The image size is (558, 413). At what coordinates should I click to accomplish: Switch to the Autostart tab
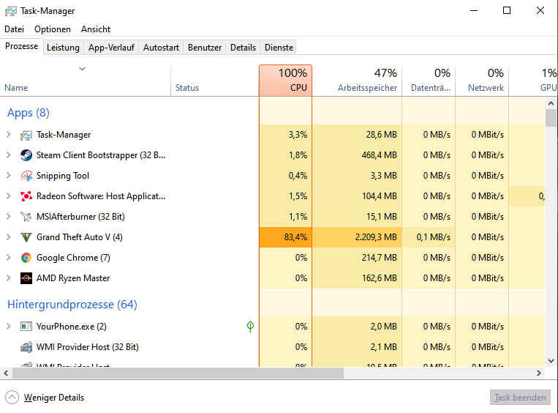161,48
